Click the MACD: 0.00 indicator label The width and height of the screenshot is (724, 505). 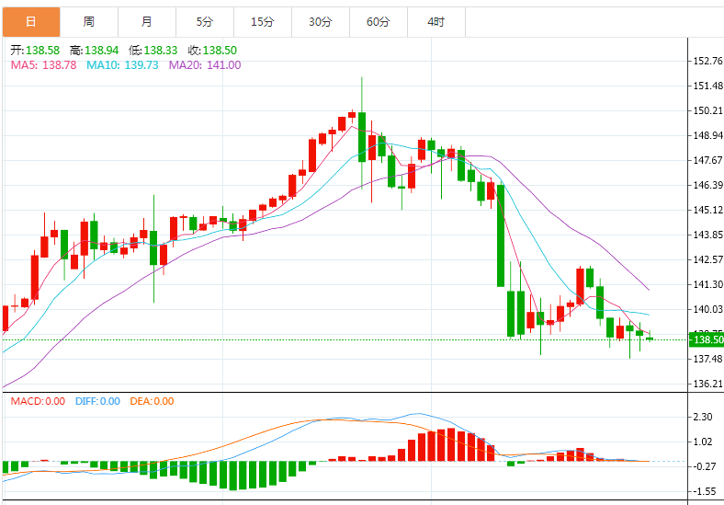[38, 401]
